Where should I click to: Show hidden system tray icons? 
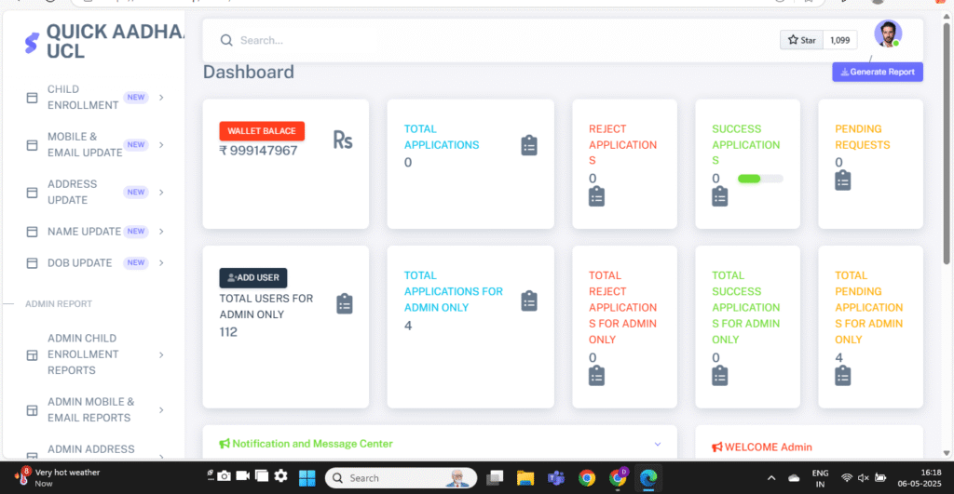click(x=771, y=478)
